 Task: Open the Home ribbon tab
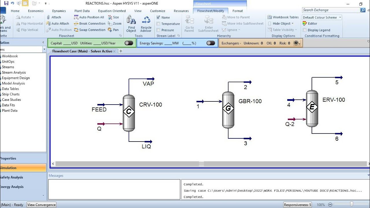[15, 11]
